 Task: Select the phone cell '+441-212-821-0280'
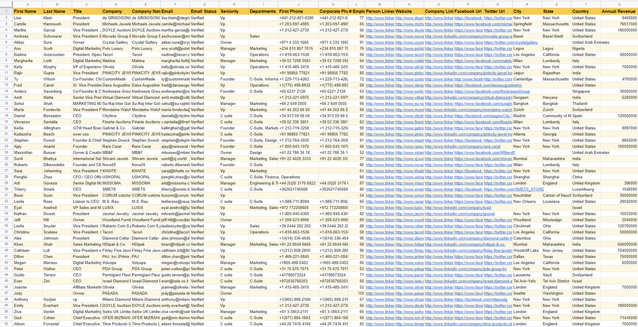[x=298, y=18]
